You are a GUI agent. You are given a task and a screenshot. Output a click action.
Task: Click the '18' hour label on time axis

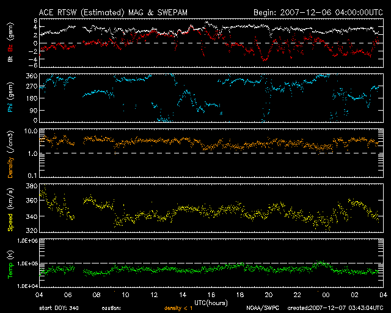240,295
